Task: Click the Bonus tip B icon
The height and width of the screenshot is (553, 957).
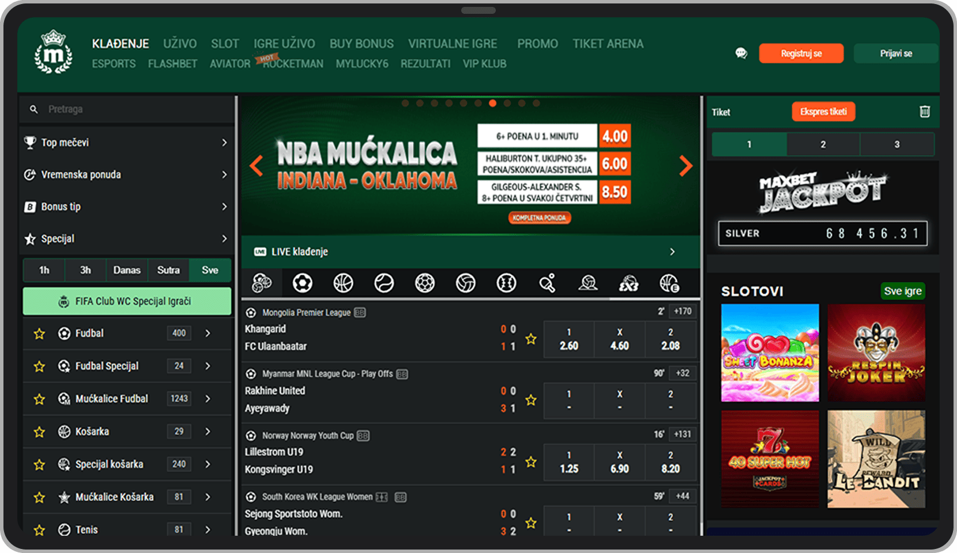Action: coord(30,207)
